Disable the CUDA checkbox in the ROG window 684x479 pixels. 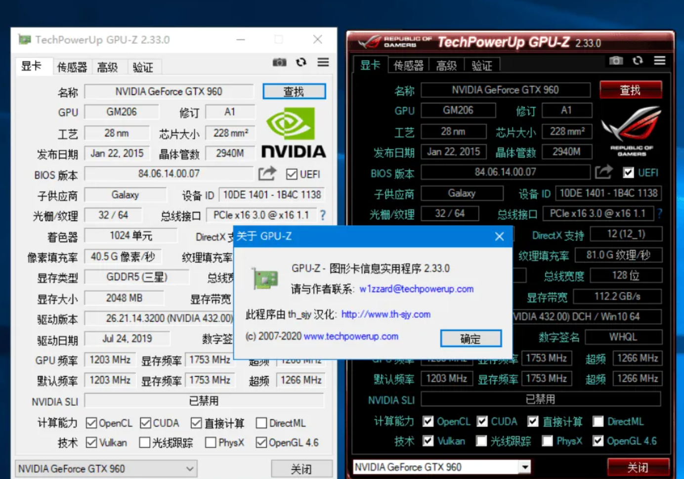coord(482,421)
